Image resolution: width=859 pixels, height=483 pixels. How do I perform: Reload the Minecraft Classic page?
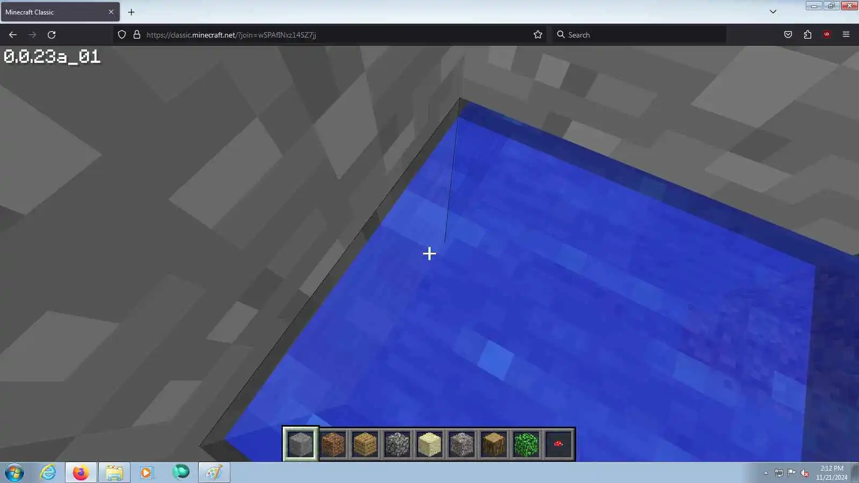(x=52, y=35)
